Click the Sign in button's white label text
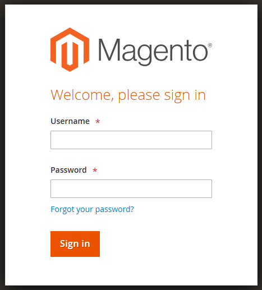This screenshot has width=262, height=290. (75, 244)
